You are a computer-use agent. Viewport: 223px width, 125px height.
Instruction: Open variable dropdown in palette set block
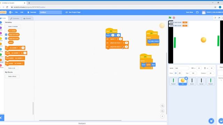coord(14,48)
